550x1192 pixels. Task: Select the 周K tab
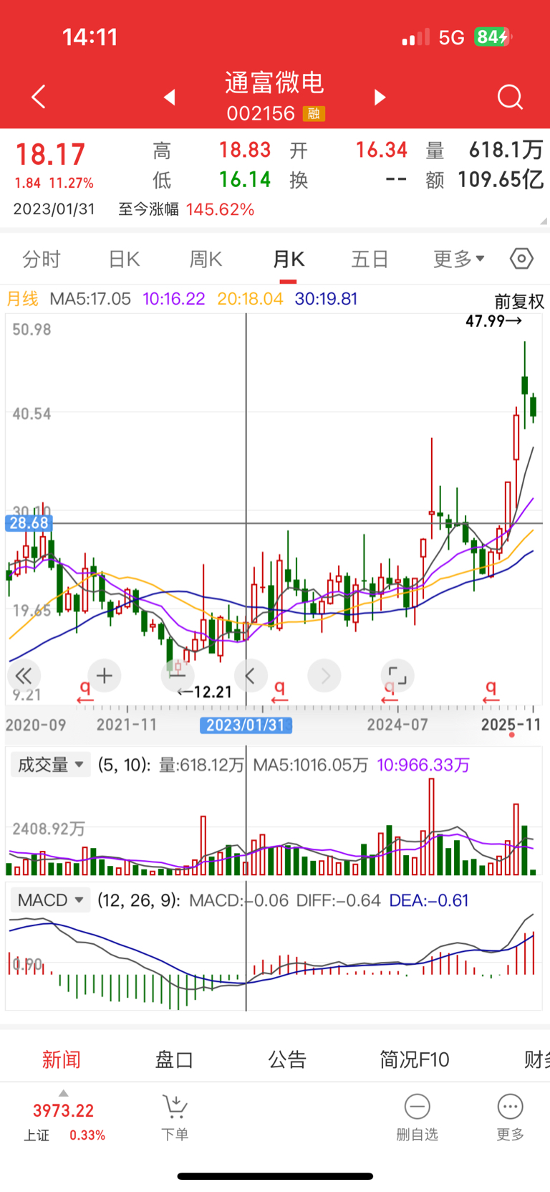(x=206, y=259)
